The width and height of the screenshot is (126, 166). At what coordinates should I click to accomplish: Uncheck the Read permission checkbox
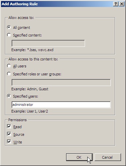[9, 126]
